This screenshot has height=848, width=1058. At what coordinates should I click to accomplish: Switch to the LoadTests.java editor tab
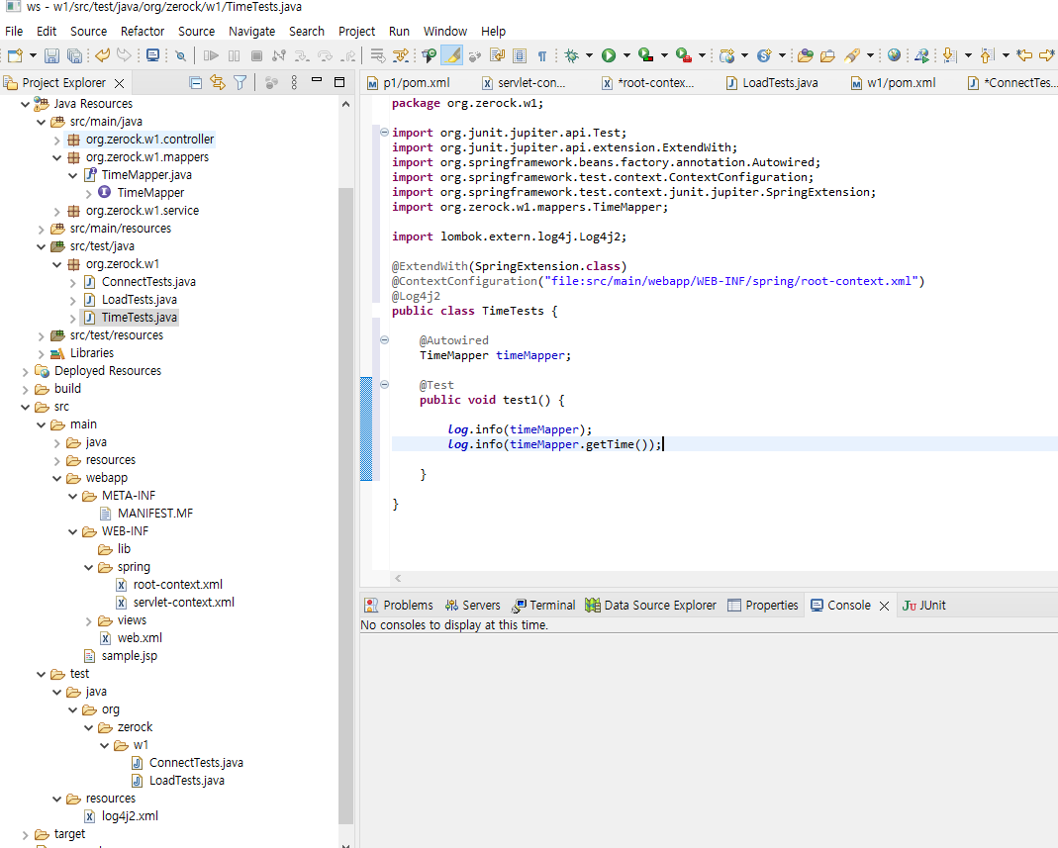point(780,83)
